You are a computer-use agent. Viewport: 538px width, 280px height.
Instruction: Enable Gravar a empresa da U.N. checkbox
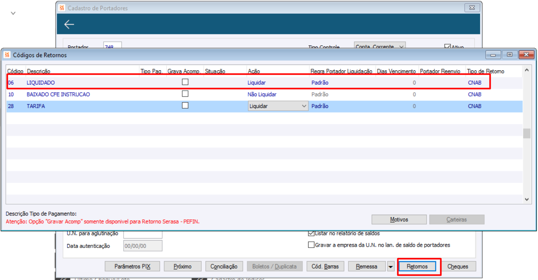coord(311,245)
